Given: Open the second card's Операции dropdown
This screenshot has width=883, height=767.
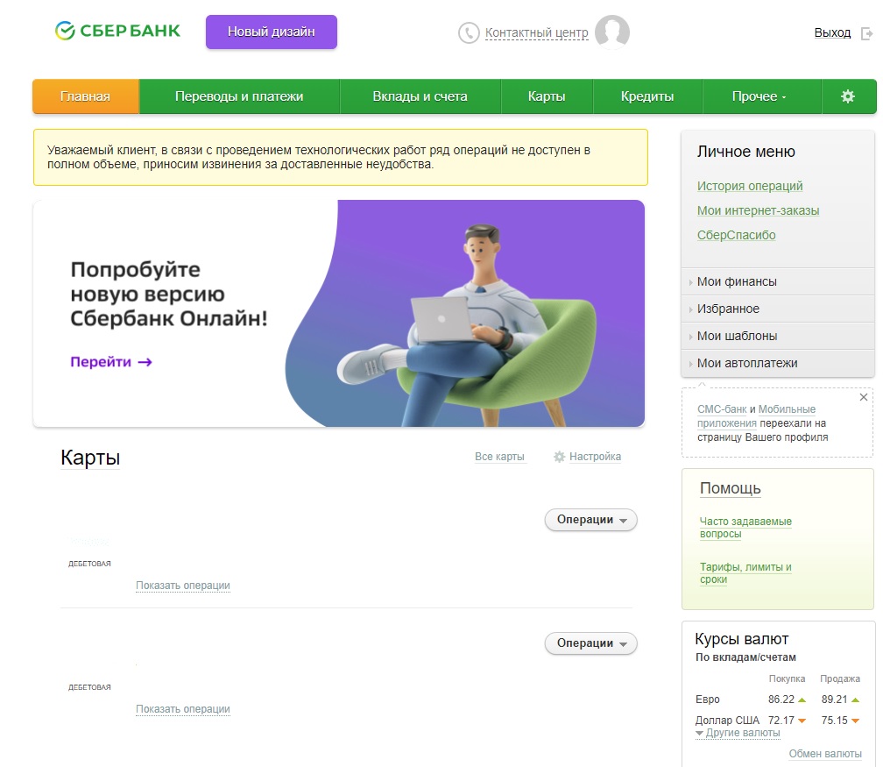Looking at the screenshot, I should click(590, 643).
